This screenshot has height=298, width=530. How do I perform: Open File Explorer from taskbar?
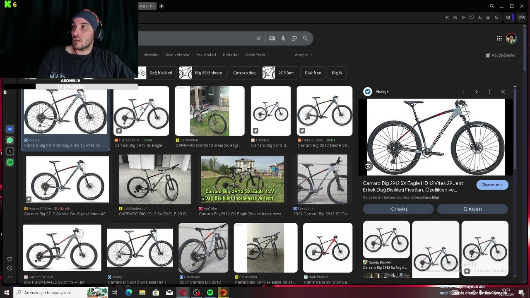[142, 293]
